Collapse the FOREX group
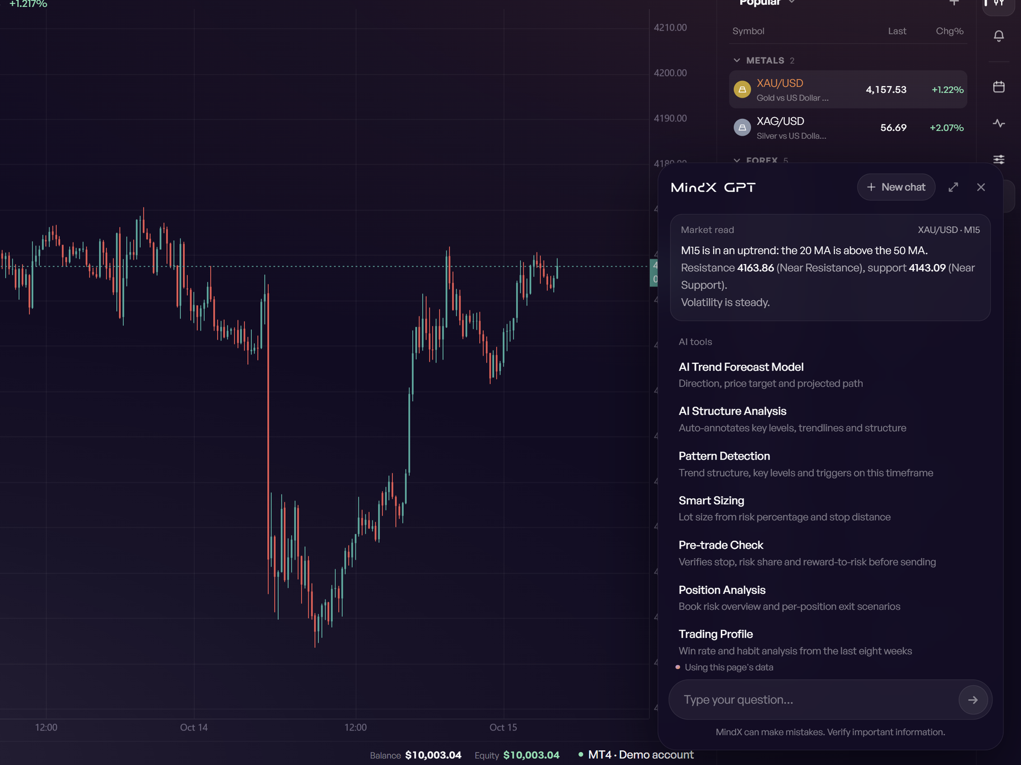Screen dimensions: 1021x765 click(737, 160)
